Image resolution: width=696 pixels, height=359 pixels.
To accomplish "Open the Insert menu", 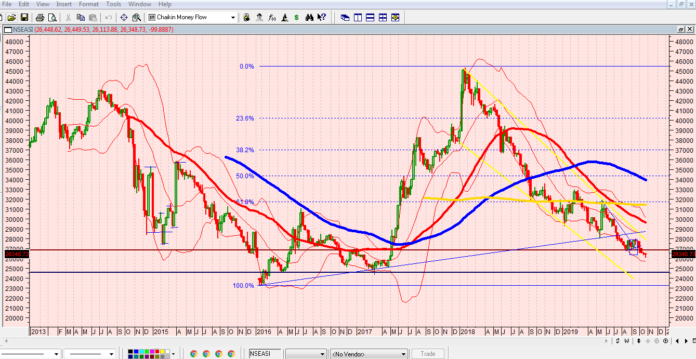I will point(64,4).
